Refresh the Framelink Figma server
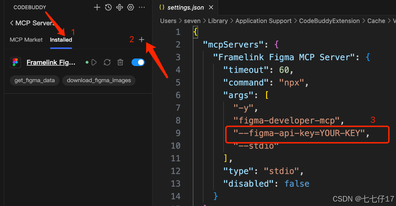 pyautogui.click(x=107, y=62)
